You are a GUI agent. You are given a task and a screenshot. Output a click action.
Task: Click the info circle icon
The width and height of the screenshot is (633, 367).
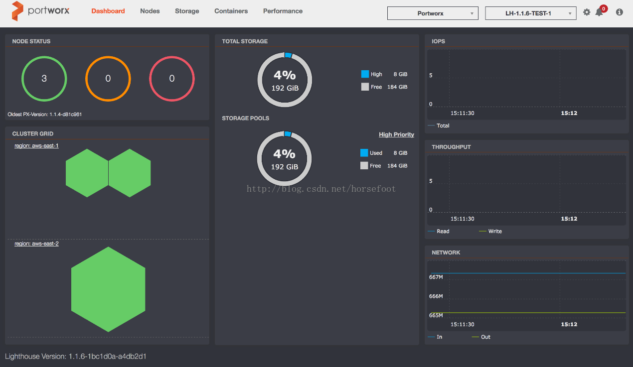coord(620,12)
